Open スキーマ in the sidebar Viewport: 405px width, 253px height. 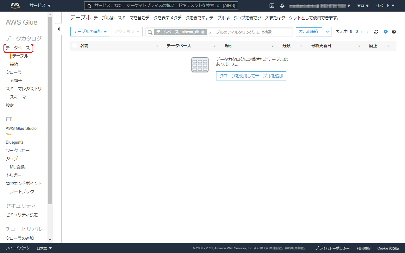click(18, 97)
